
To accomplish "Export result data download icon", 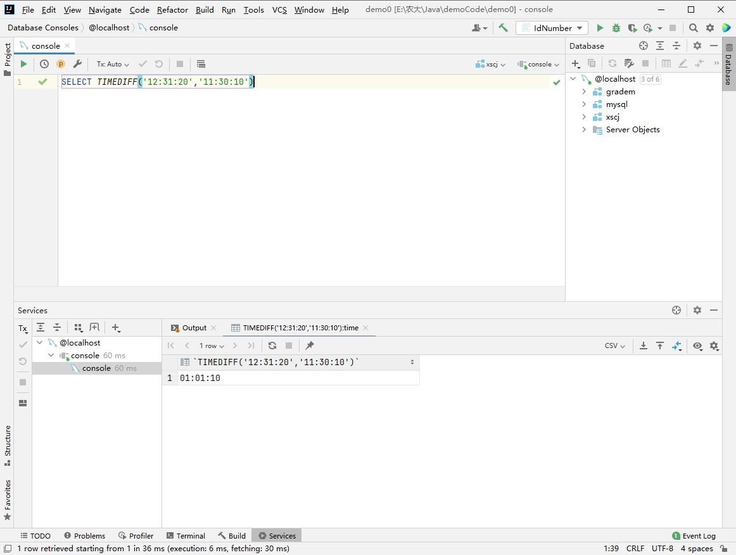I will pos(643,346).
